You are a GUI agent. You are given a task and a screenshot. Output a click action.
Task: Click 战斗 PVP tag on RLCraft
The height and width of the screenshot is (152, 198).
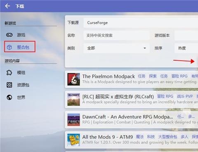click(185, 96)
